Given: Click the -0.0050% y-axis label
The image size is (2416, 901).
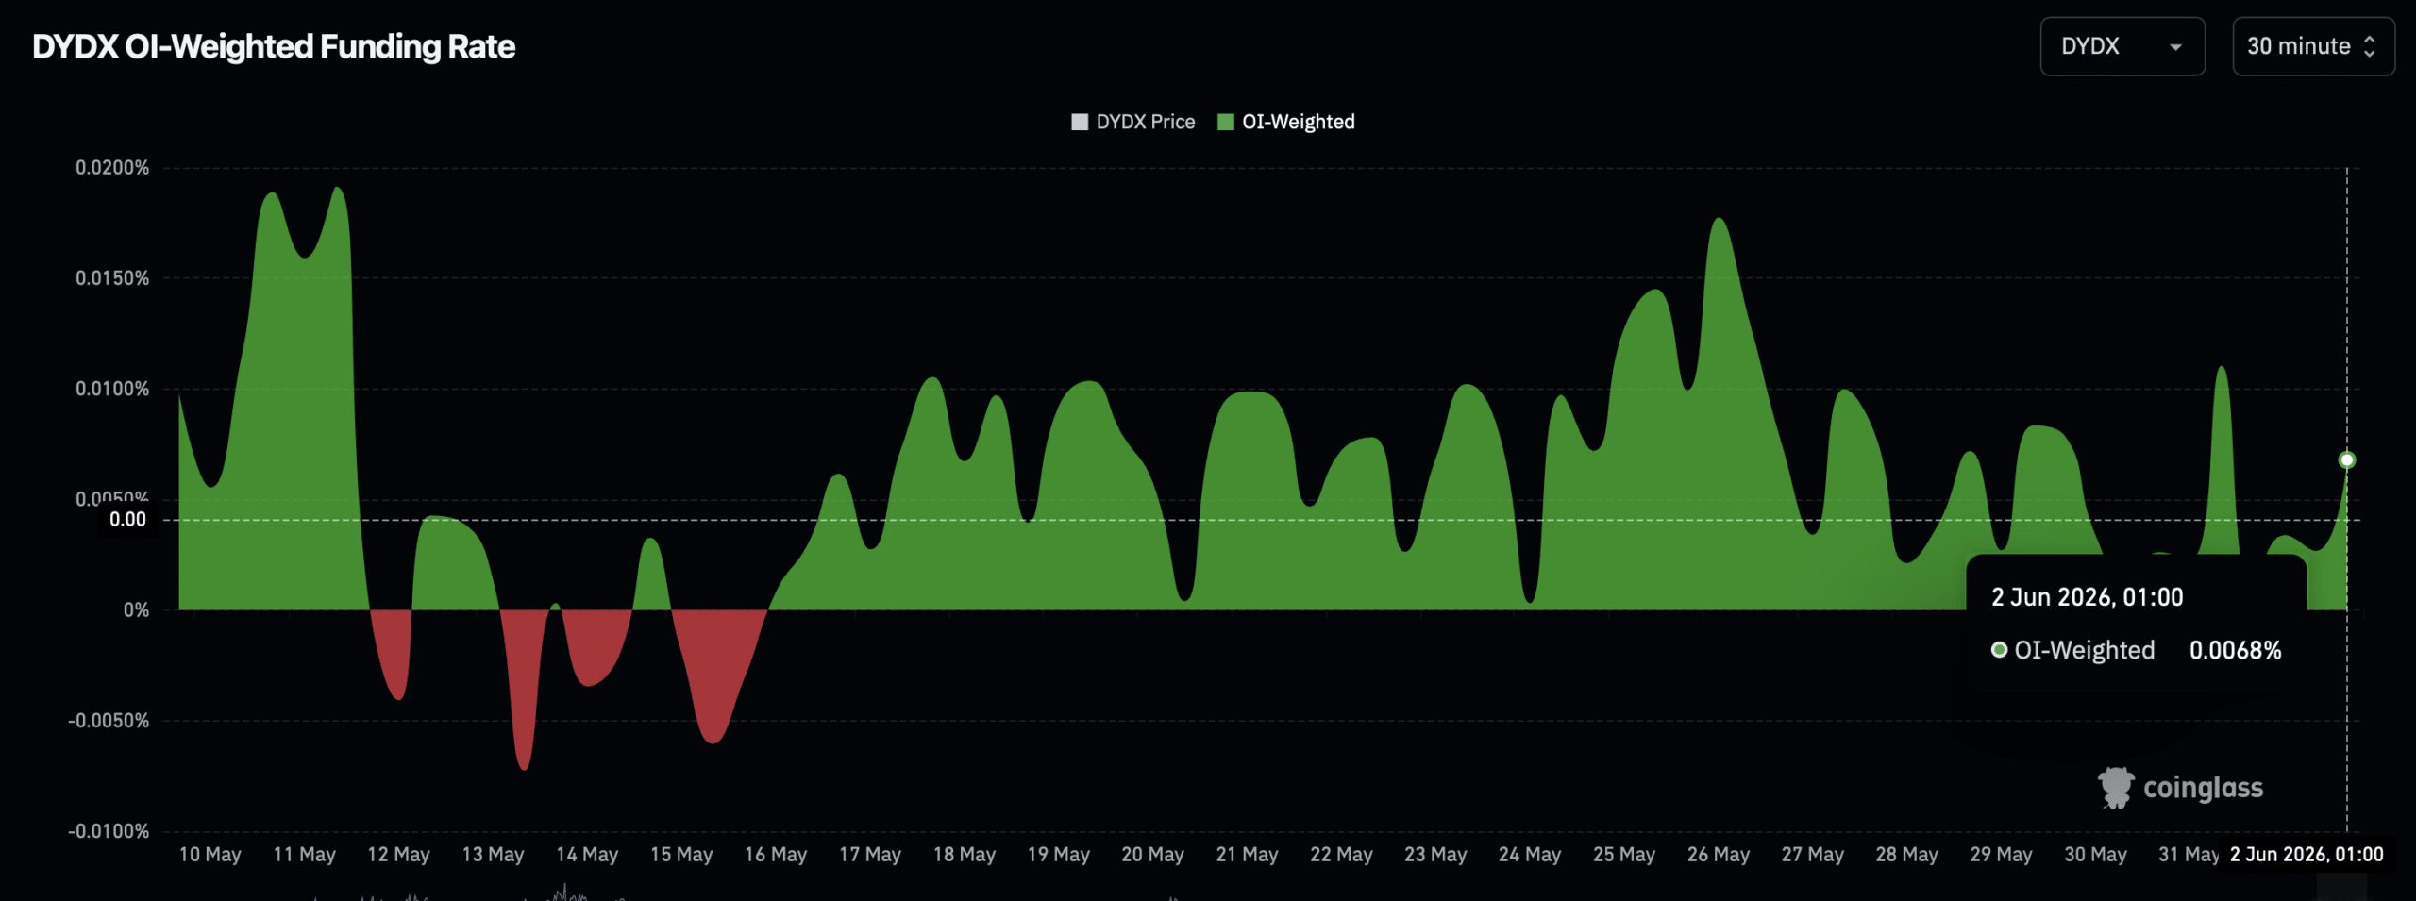Looking at the screenshot, I should 109,720.
